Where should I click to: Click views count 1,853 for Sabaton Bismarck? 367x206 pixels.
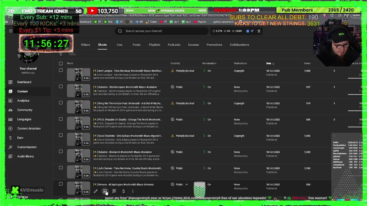(307, 152)
